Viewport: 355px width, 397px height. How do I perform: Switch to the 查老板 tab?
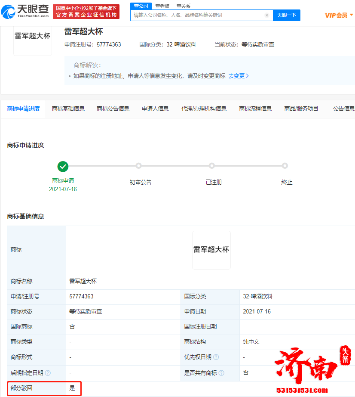(162, 6)
